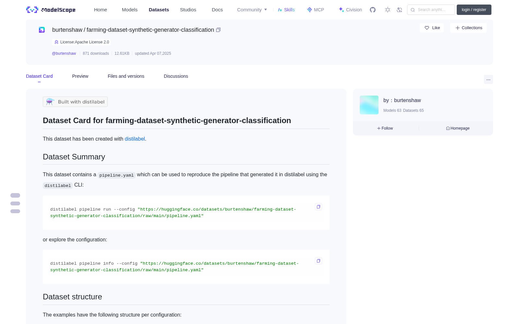Add the dataset to Collections
This screenshot has width=519, height=324.
[468, 28]
